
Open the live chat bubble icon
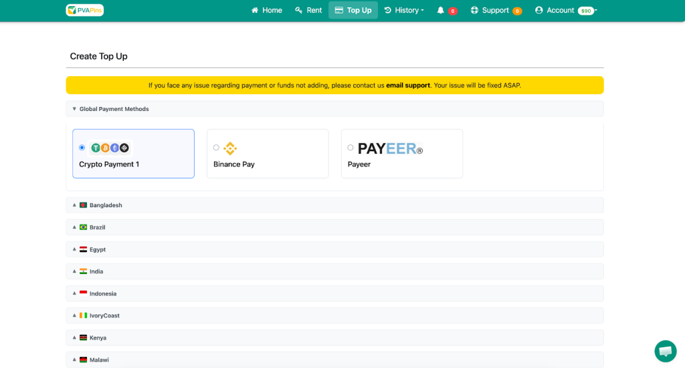click(665, 351)
